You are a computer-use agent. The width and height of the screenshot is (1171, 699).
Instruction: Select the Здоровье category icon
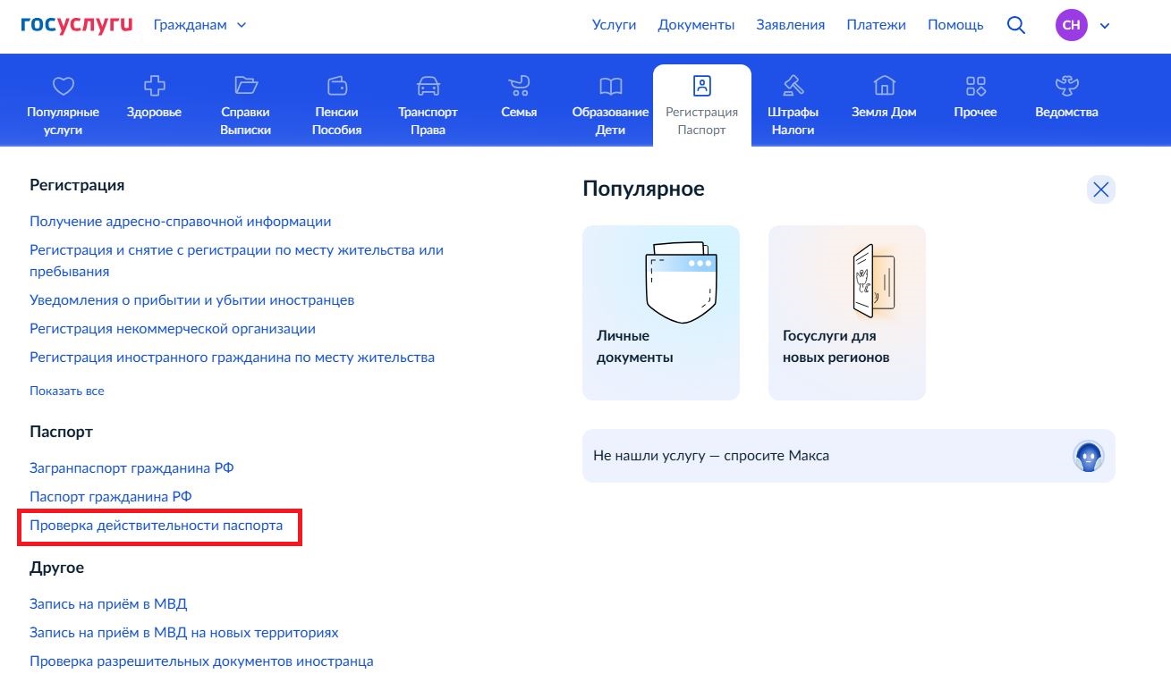pos(153,87)
